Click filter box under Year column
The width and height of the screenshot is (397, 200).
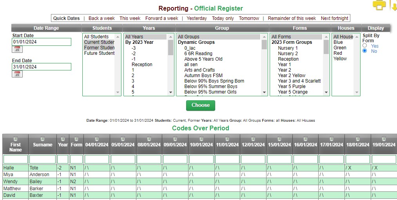[63, 159]
